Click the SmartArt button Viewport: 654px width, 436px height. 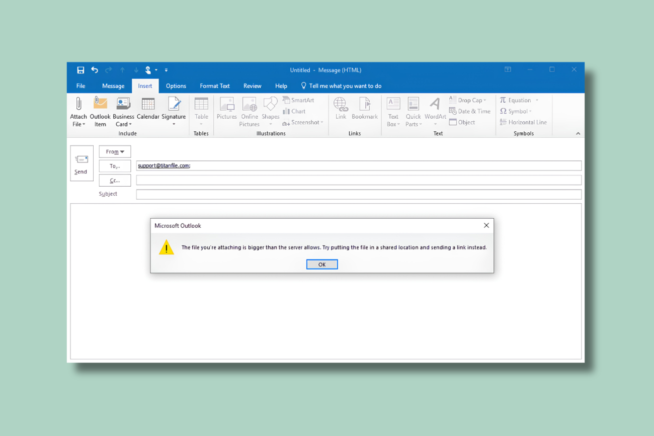298,100
